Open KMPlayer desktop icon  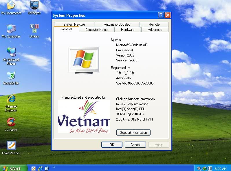pyautogui.click(x=34, y=7)
